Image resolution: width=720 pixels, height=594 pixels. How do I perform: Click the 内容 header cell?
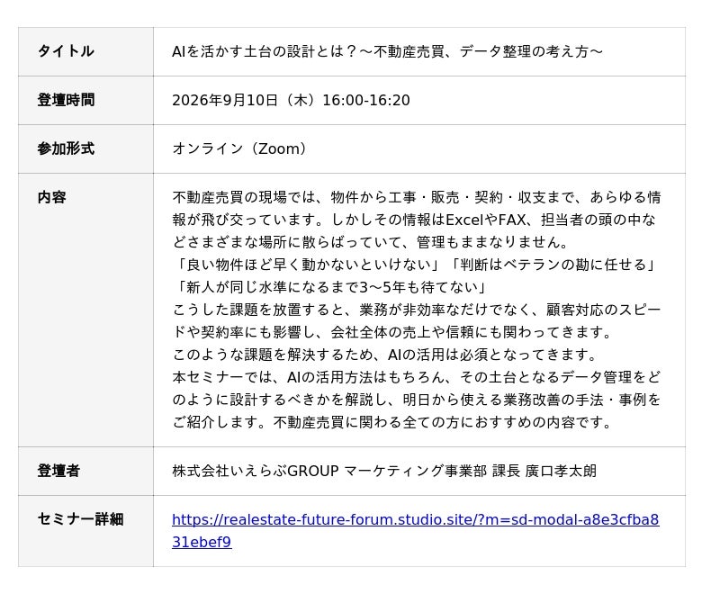click(x=85, y=310)
